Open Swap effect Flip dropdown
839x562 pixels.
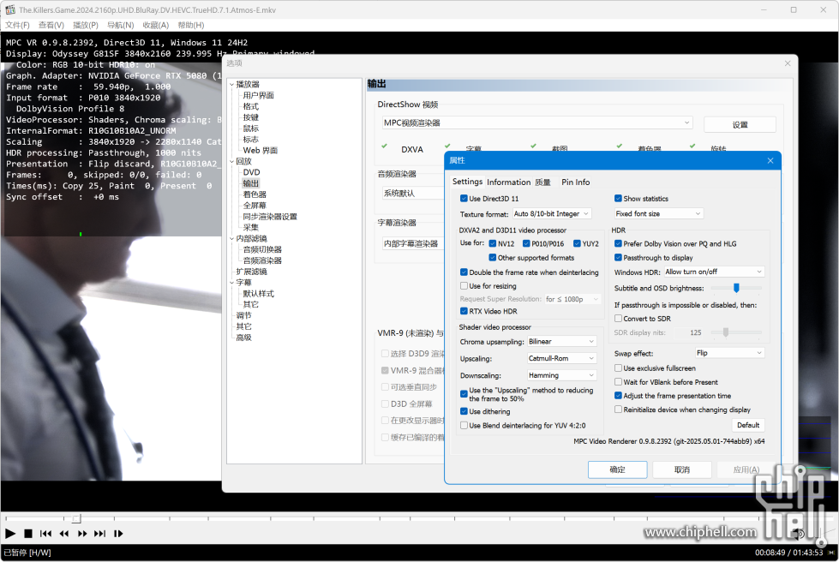(x=729, y=353)
